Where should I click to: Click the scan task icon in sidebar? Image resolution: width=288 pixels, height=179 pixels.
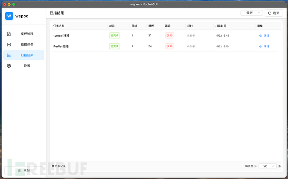(9, 44)
